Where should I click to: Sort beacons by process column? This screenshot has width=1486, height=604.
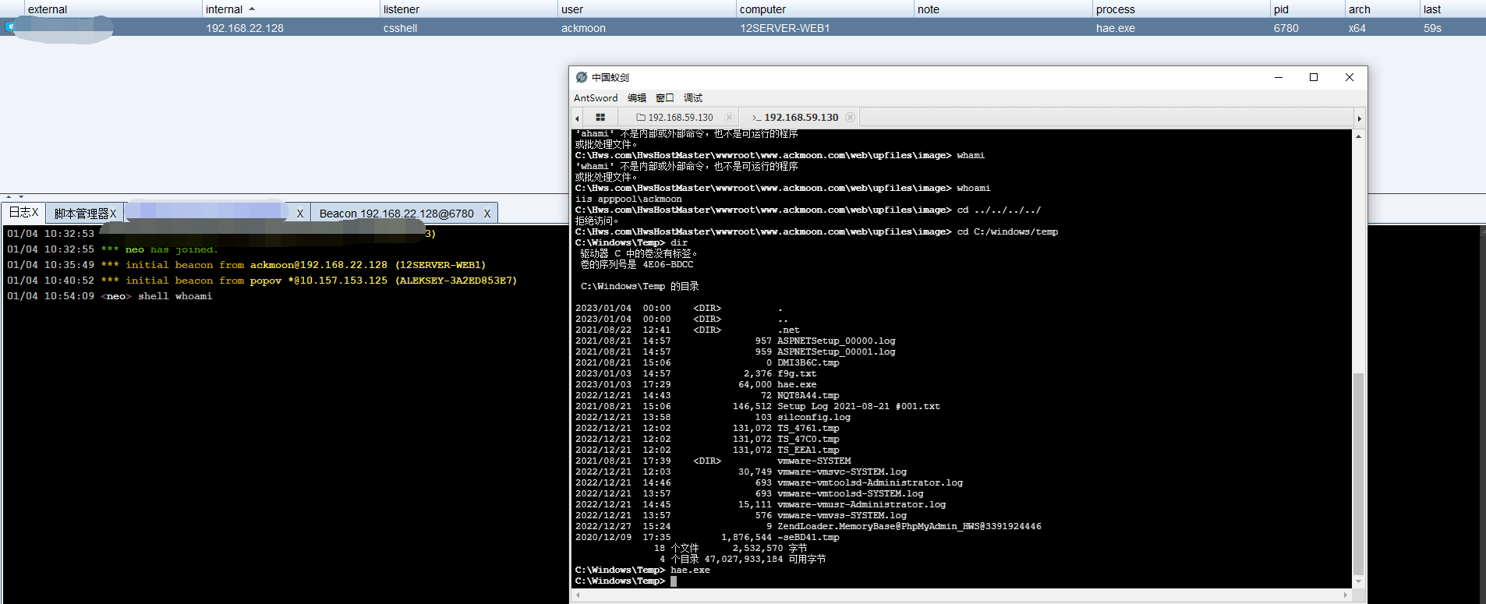pos(1180,9)
